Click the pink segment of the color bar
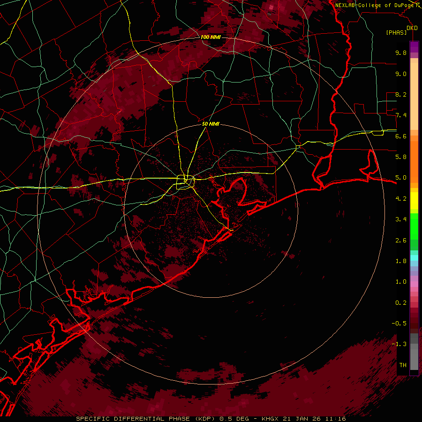The height and width of the screenshot is (422, 422). coord(414,284)
